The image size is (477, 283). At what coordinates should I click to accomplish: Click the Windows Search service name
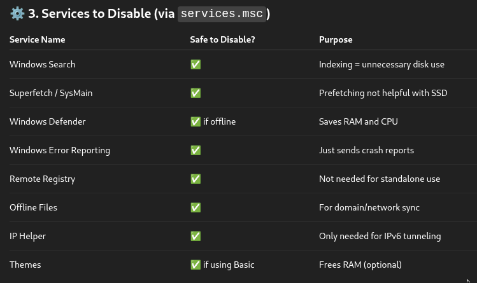(43, 64)
